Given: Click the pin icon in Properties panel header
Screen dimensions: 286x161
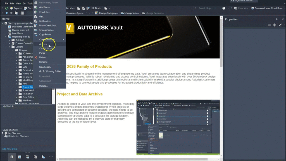Looking at the screenshot, I should 277,19.
